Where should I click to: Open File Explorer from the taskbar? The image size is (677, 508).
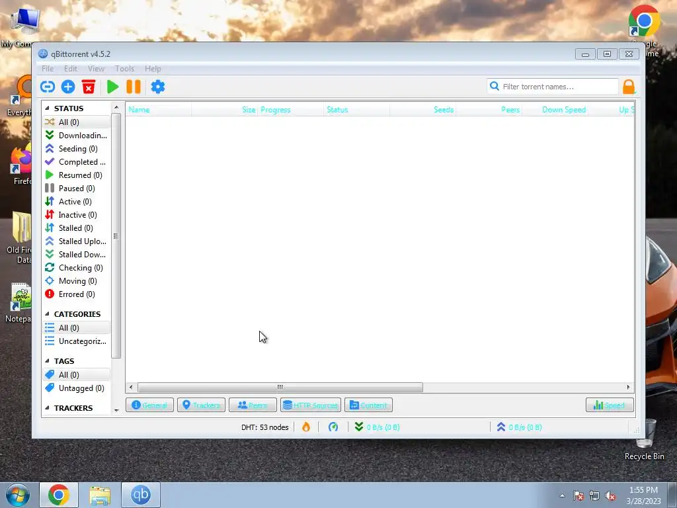[100, 495]
